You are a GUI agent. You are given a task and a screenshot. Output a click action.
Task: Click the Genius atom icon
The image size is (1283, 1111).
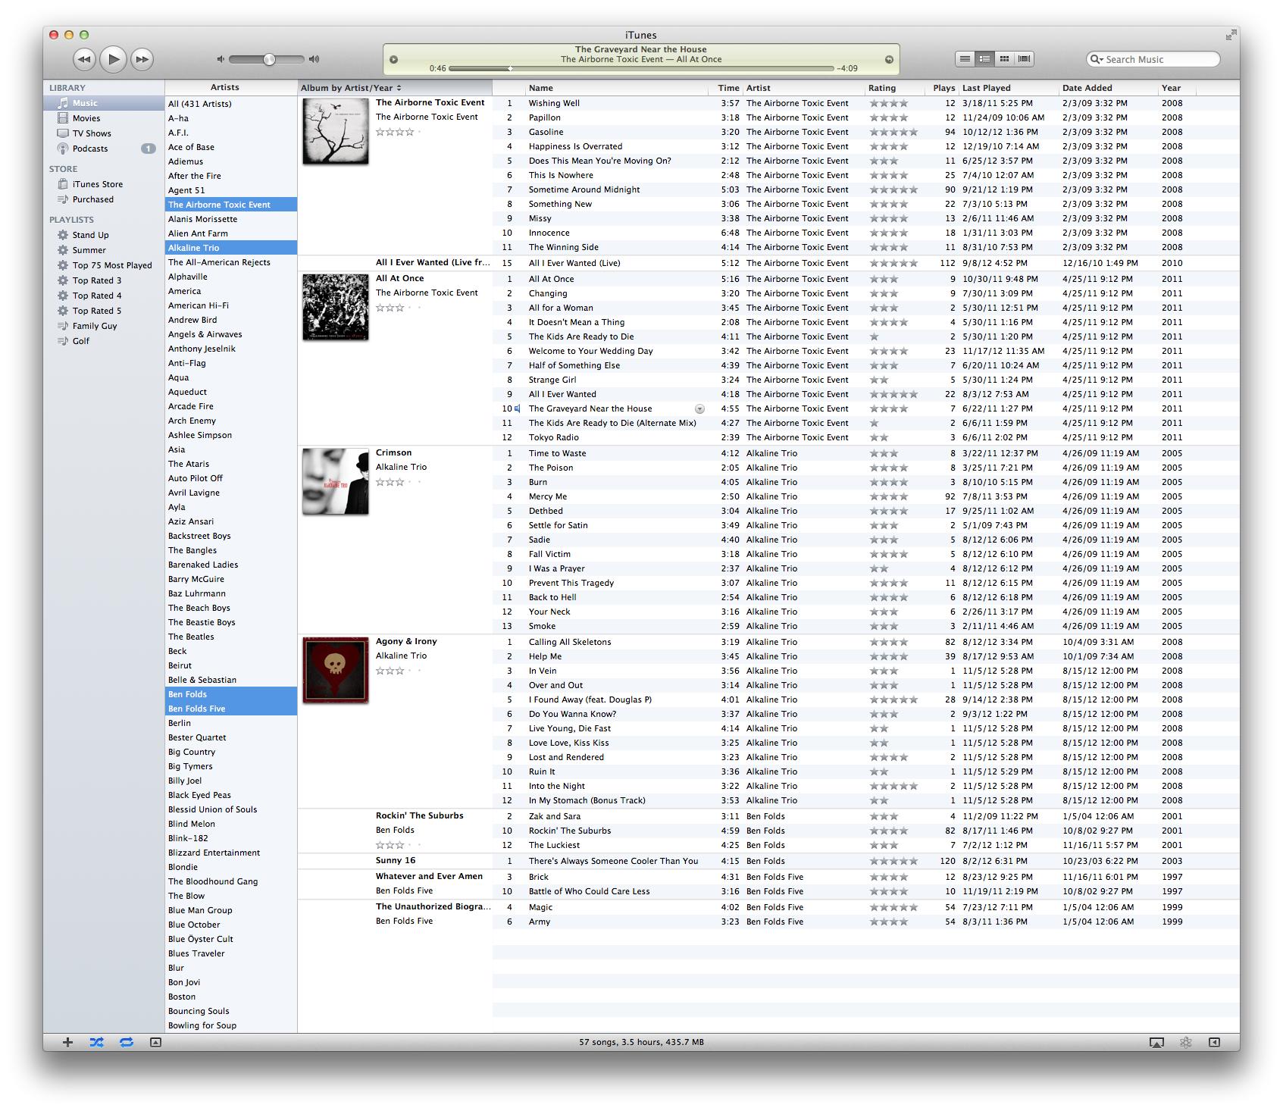(x=1186, y=1043)
